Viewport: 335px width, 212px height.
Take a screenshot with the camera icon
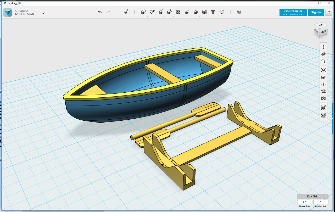323,98
